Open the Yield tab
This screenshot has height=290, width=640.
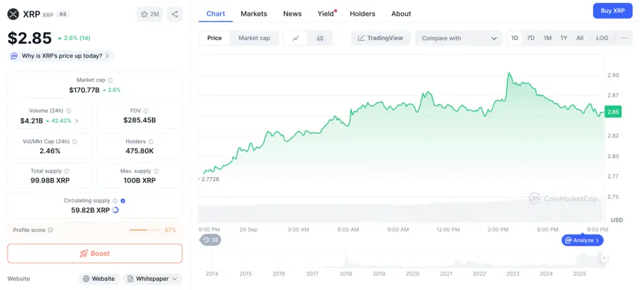326,14
